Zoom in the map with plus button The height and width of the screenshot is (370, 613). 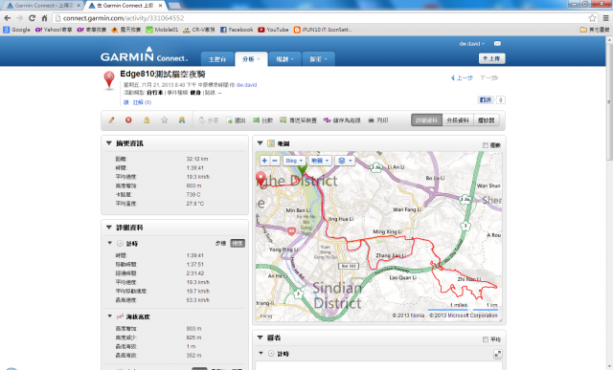pos(264,161)
